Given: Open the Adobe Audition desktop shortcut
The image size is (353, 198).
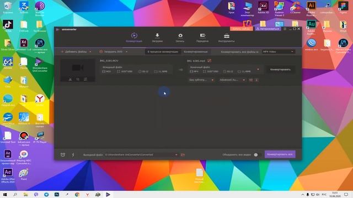Looking at the screenshot, I should pyautogui.click(x=311, y=28).
